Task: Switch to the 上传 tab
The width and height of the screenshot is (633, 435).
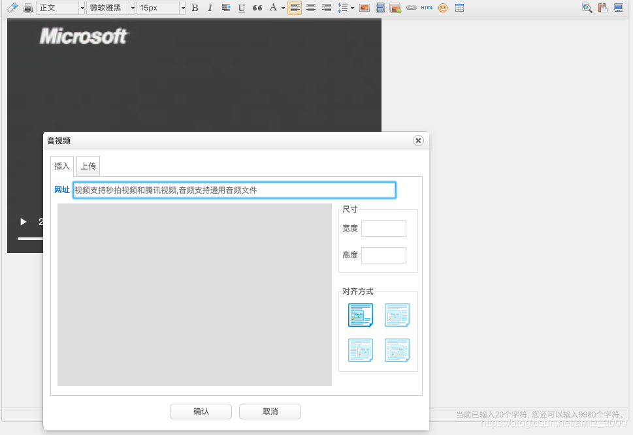Action: tap(88, 166)
